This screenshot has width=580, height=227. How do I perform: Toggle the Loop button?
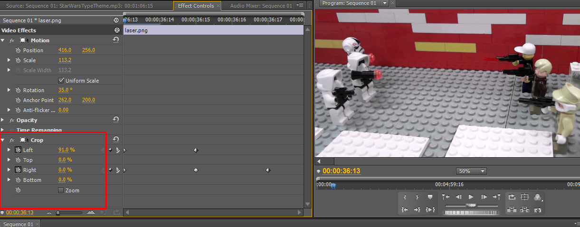click(512, 197)
